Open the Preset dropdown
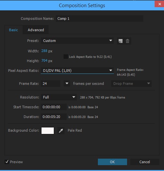 77,41
